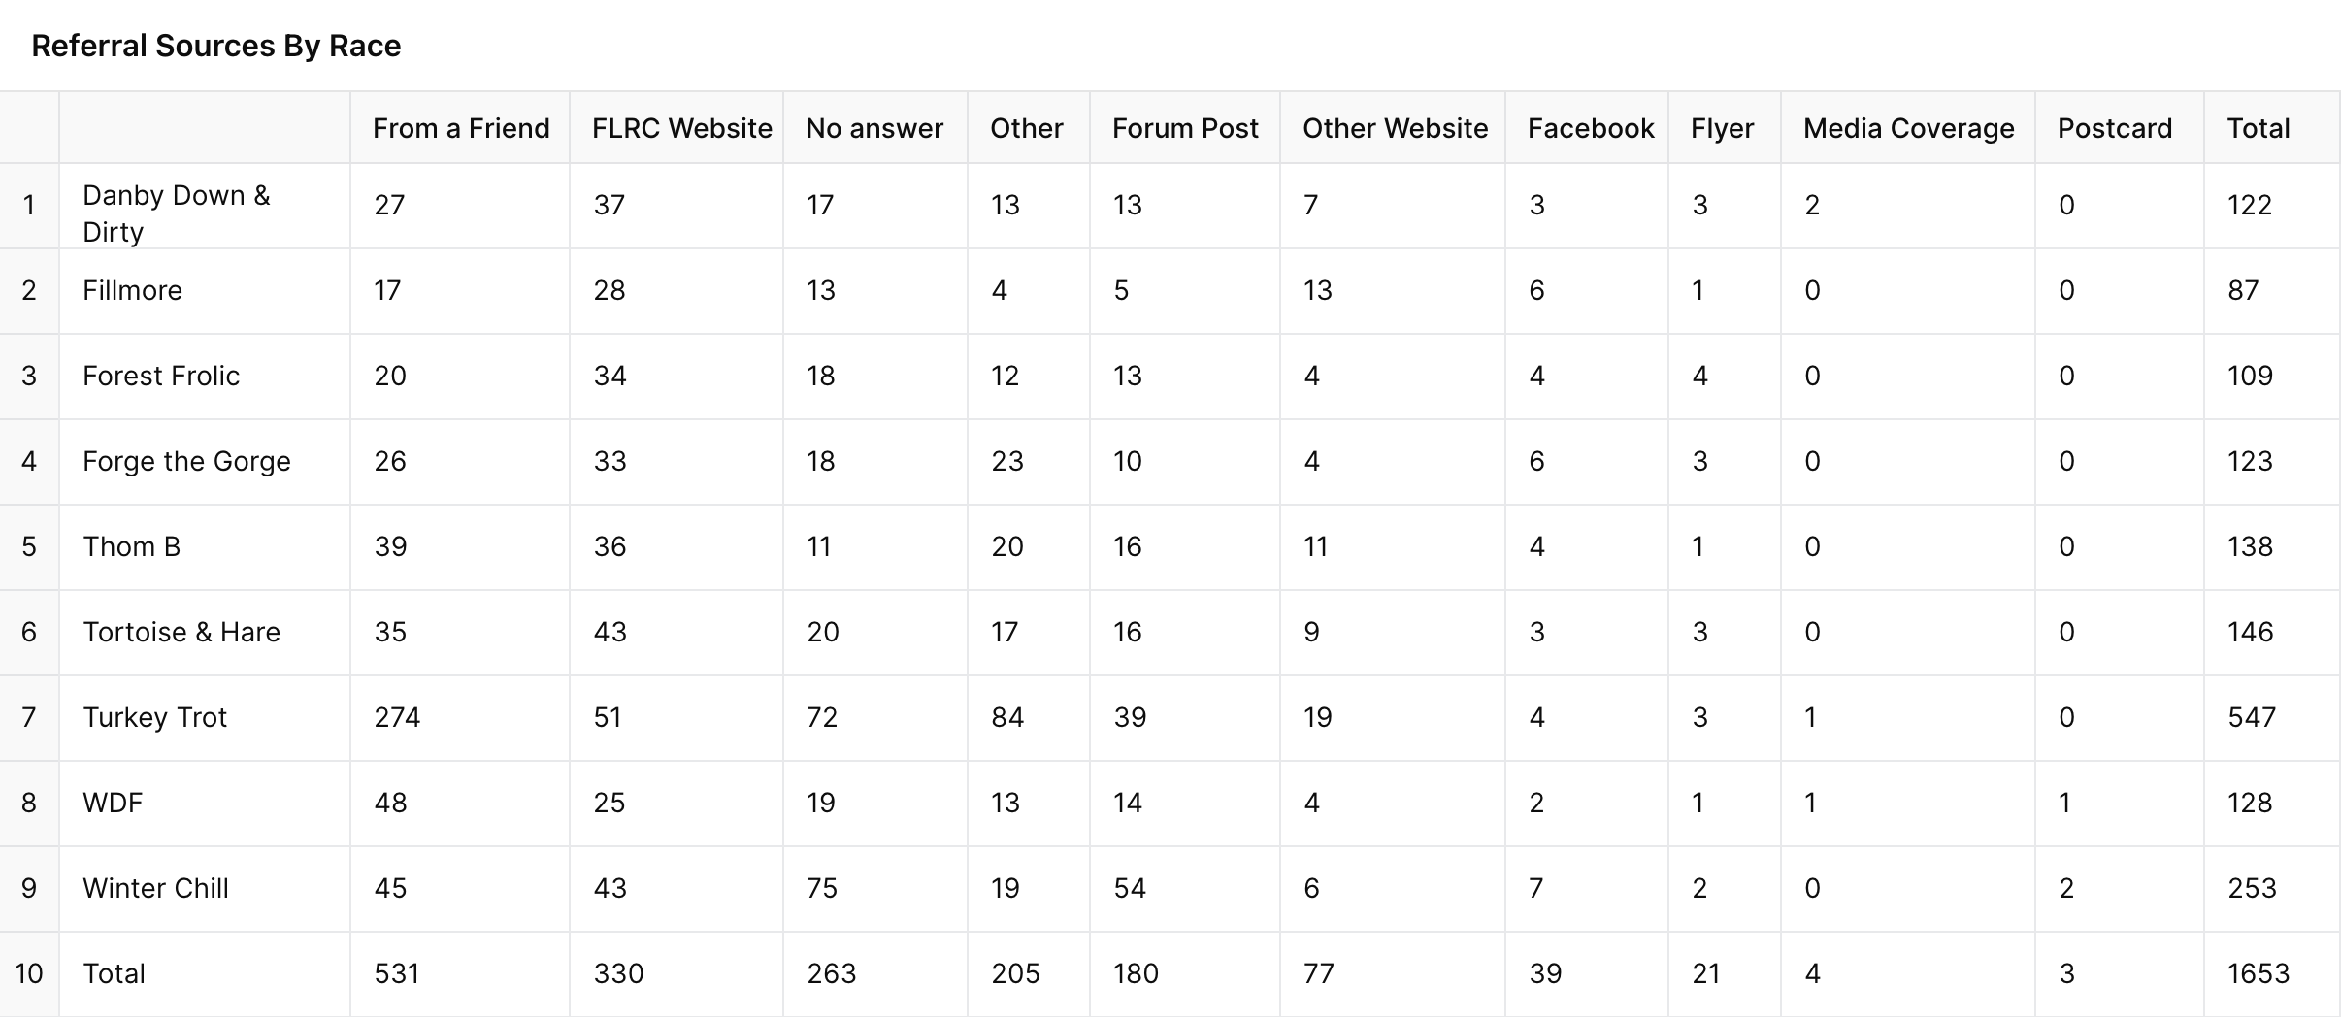This screenshot has width=2341, height=1017.
Task: Click the grand total cell 1653
Action: click(x=2258, y=973)
